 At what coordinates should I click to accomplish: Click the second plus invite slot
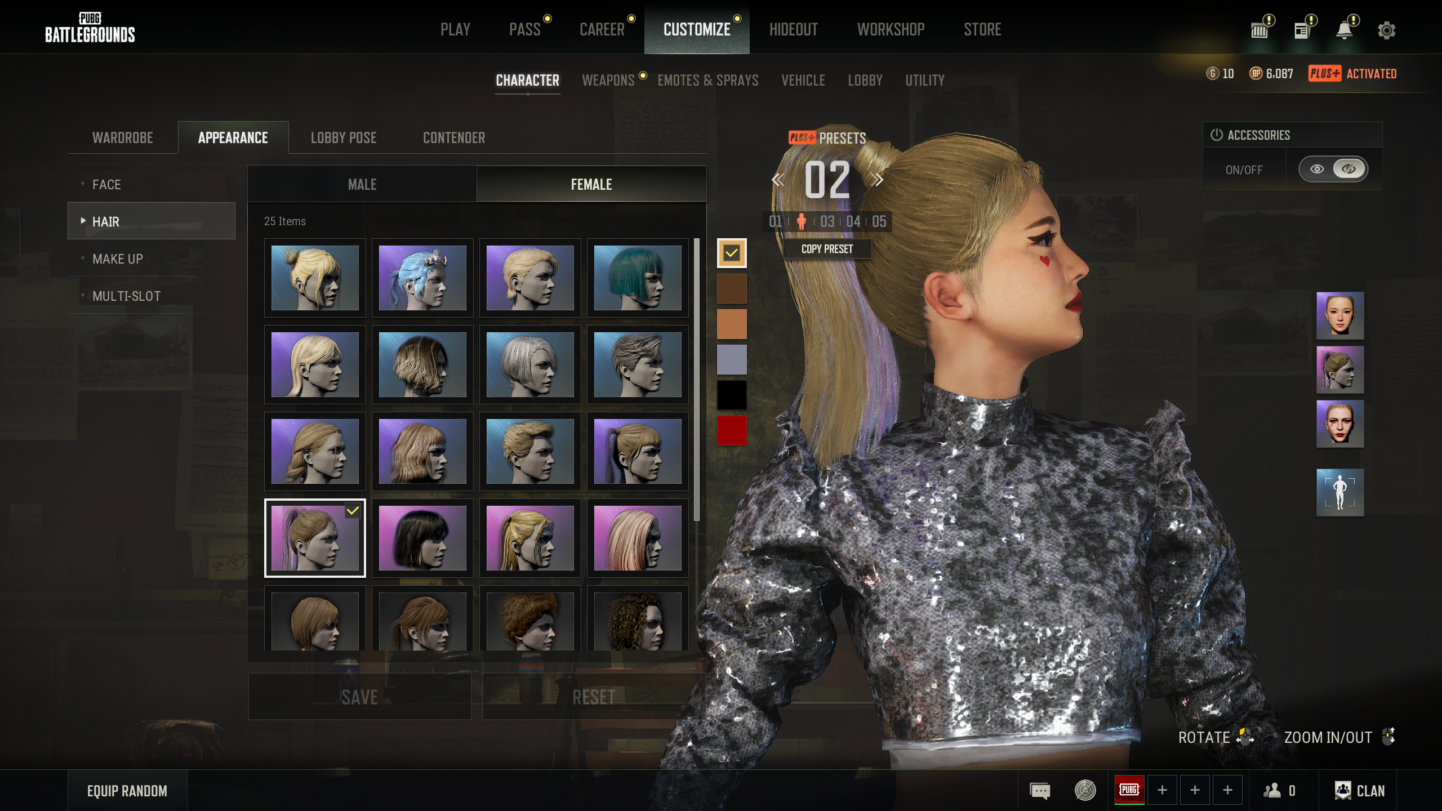(x=1195, y=790)
